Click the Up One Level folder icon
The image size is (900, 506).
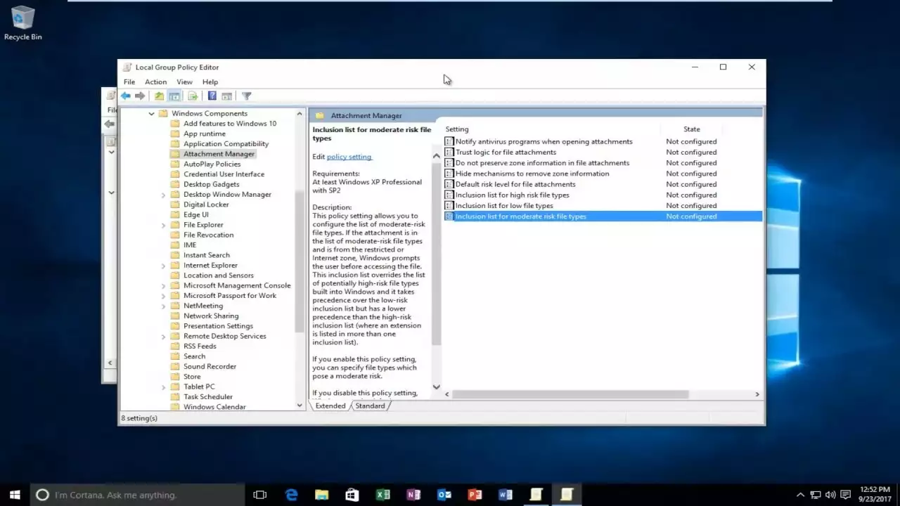[x=159, y=96]
